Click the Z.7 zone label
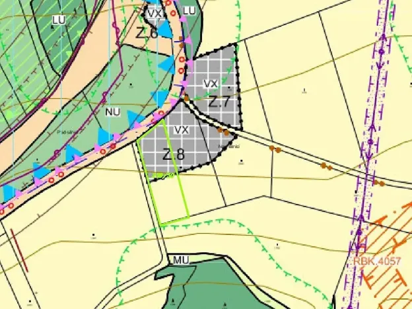This screenshot has width=412, height=309. [x=219, y=102]
